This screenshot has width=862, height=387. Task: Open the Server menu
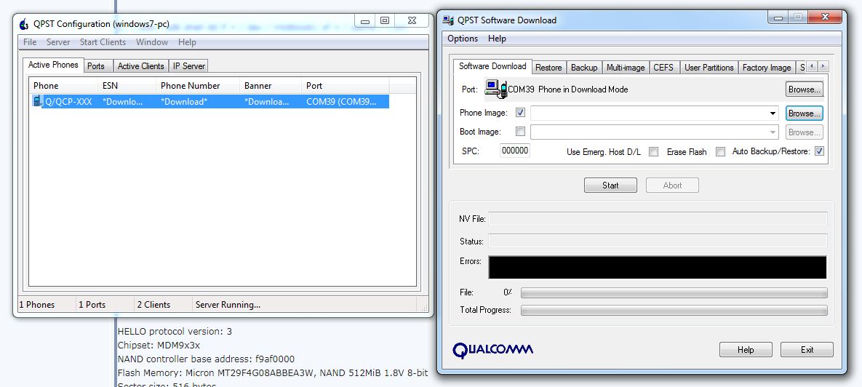point(57,42)
